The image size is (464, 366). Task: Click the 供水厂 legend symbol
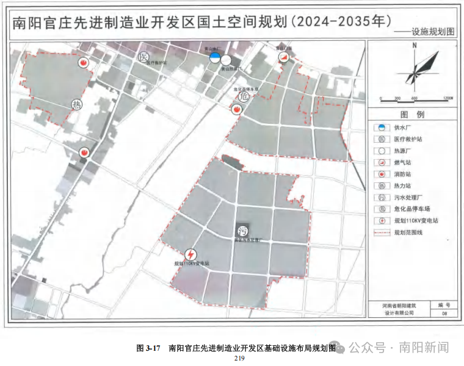point(380,127)
